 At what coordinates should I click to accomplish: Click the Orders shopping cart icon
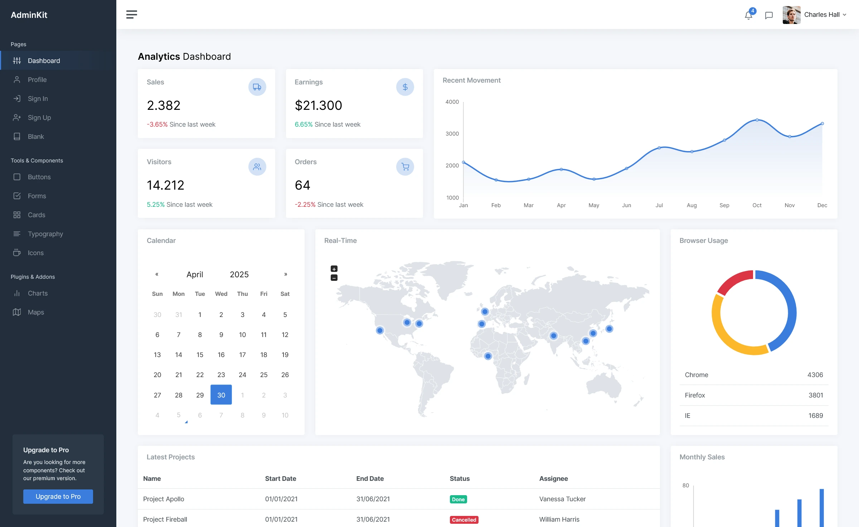(x=405, y=166)
